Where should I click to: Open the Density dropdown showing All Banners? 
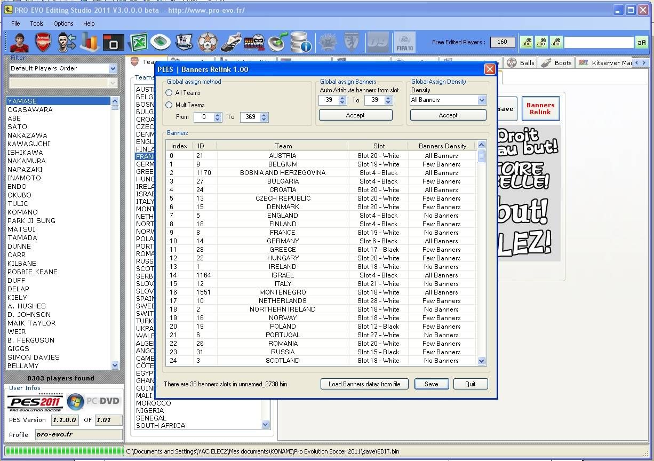click(482, 100)
